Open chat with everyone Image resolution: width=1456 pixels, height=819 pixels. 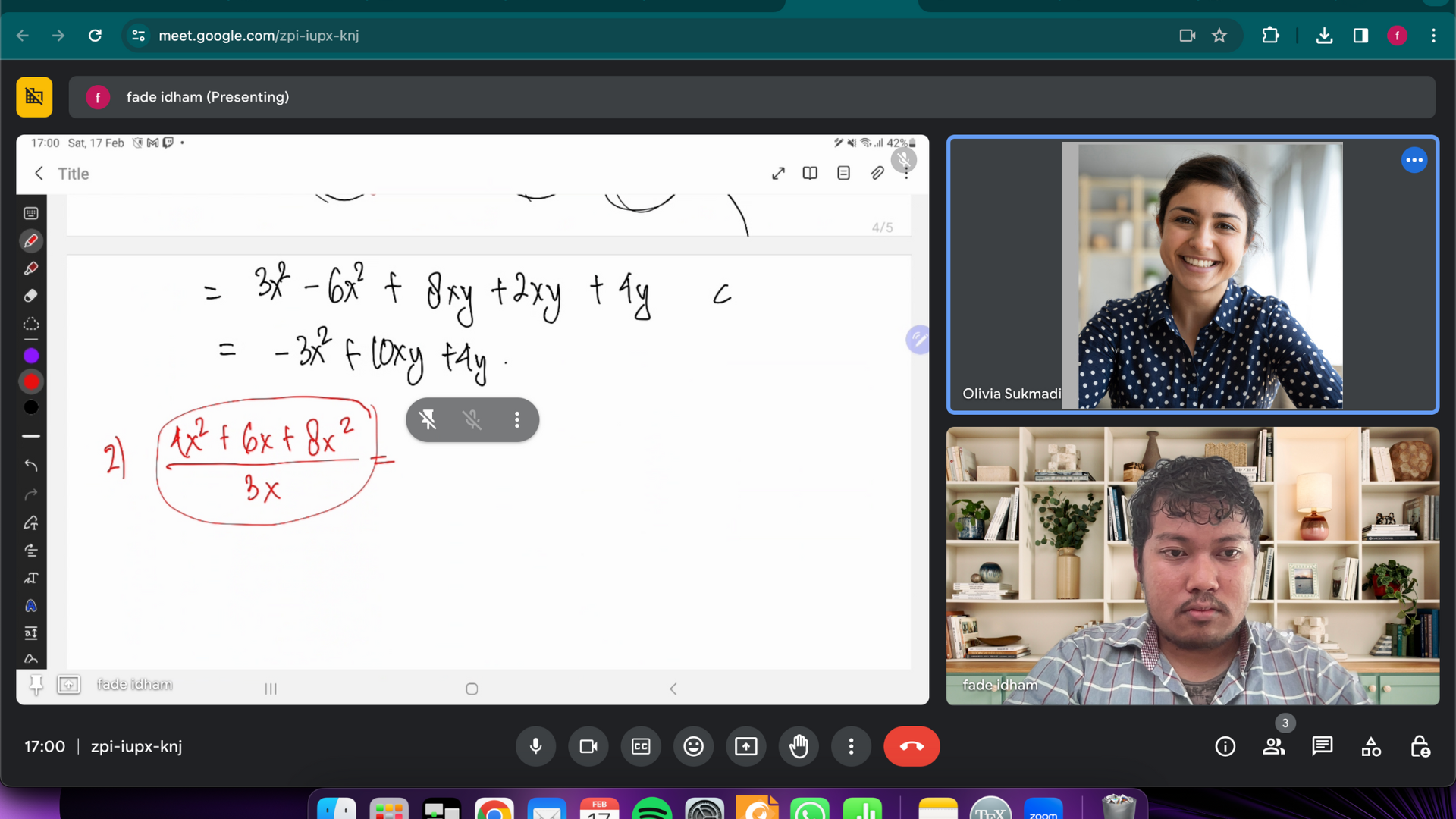(x=1323, y=746)
